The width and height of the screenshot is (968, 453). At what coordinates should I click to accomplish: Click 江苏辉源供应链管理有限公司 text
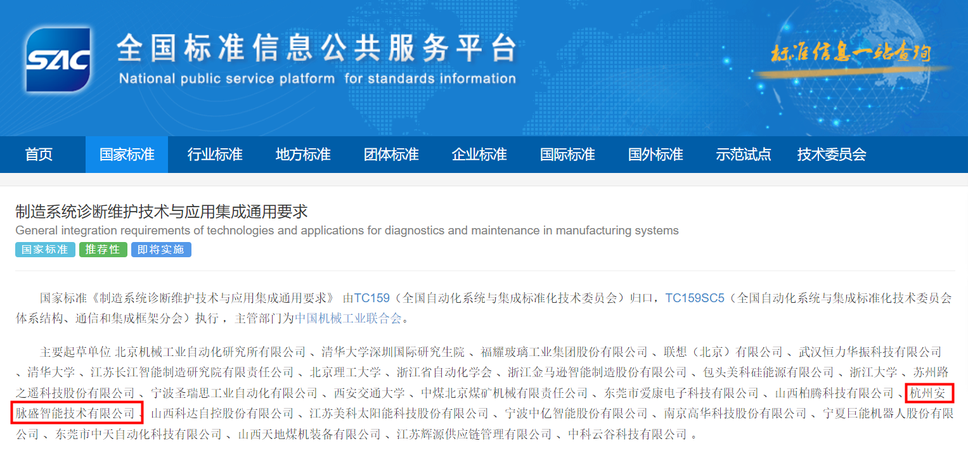tap(474, 435)
